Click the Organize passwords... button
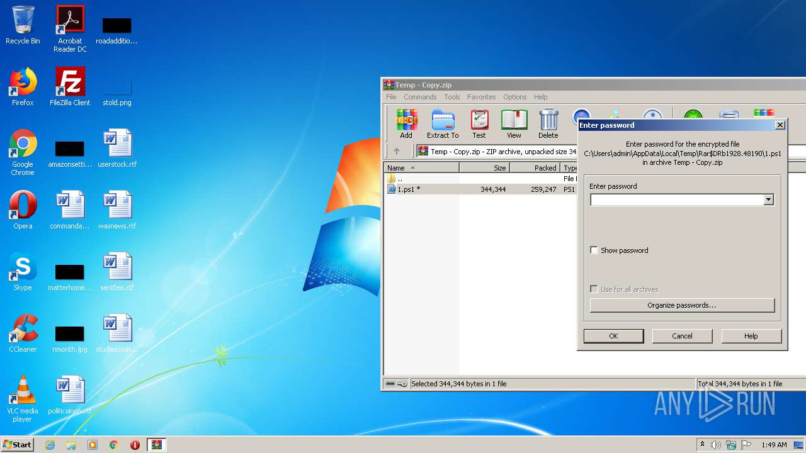 point(682,305)
